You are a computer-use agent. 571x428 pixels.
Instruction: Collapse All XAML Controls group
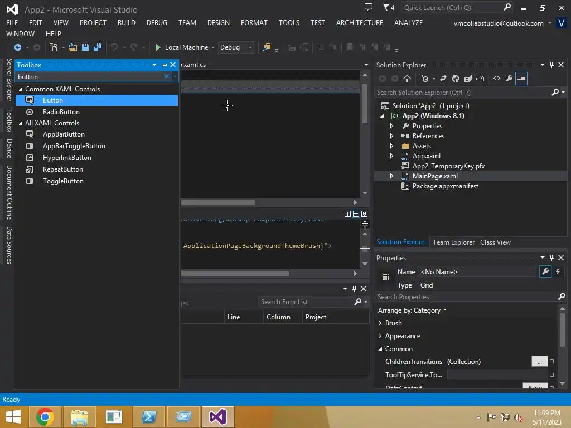(x=21, y=123)
